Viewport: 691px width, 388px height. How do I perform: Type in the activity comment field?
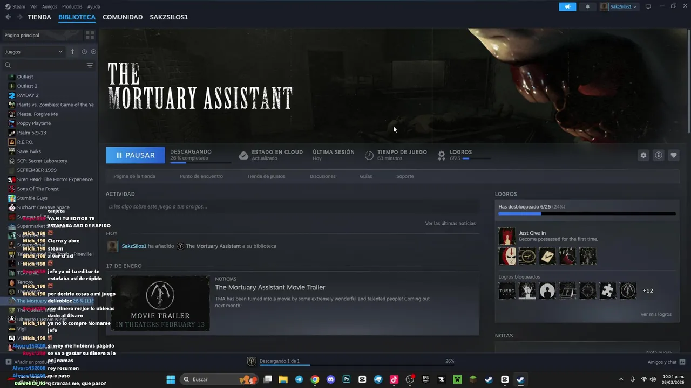(293, 206)
